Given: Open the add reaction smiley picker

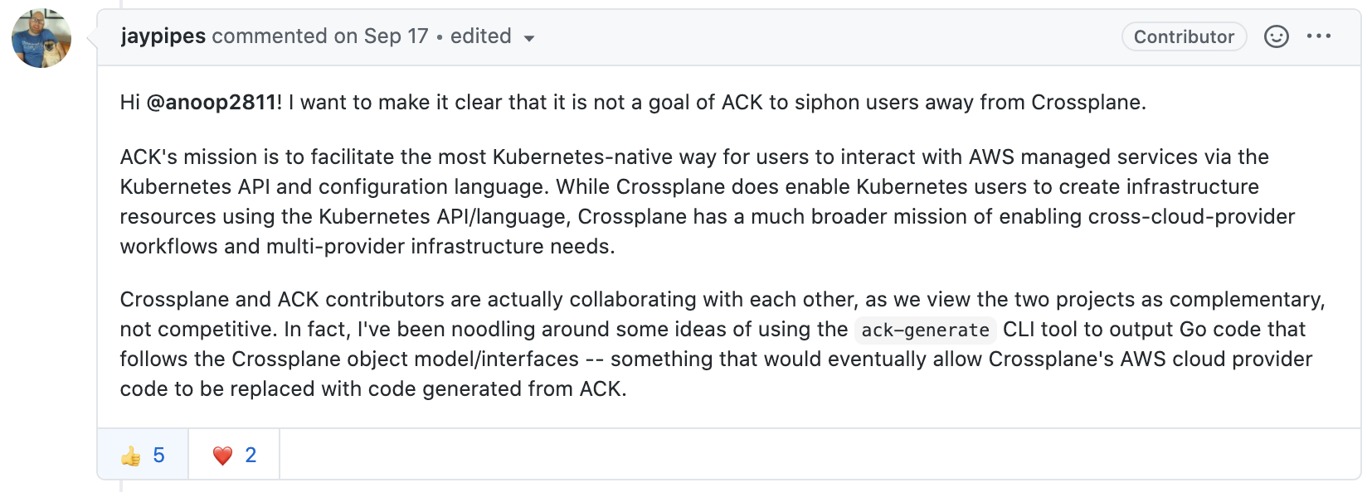Looking at the screenshot, I should pyautogui.click(x=1276, y=36).
